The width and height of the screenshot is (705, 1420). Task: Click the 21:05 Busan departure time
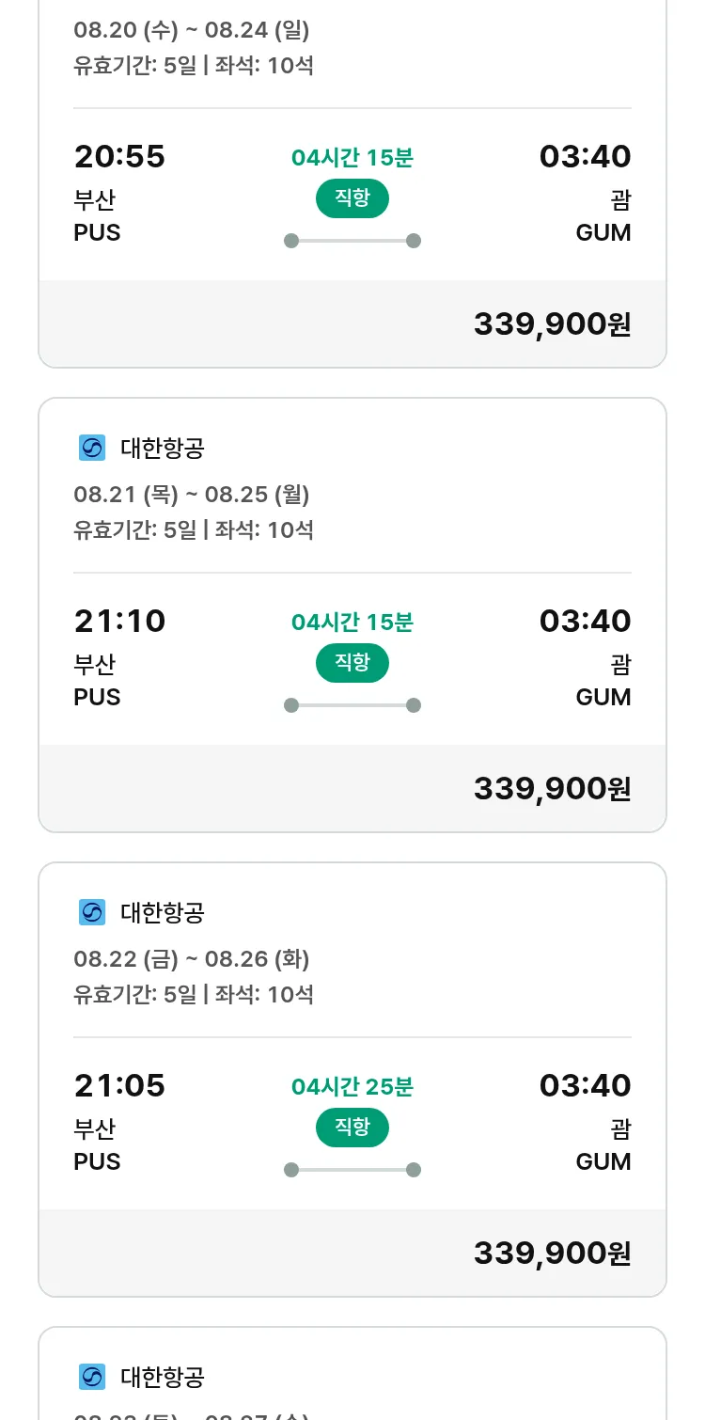coord(119,1086)
